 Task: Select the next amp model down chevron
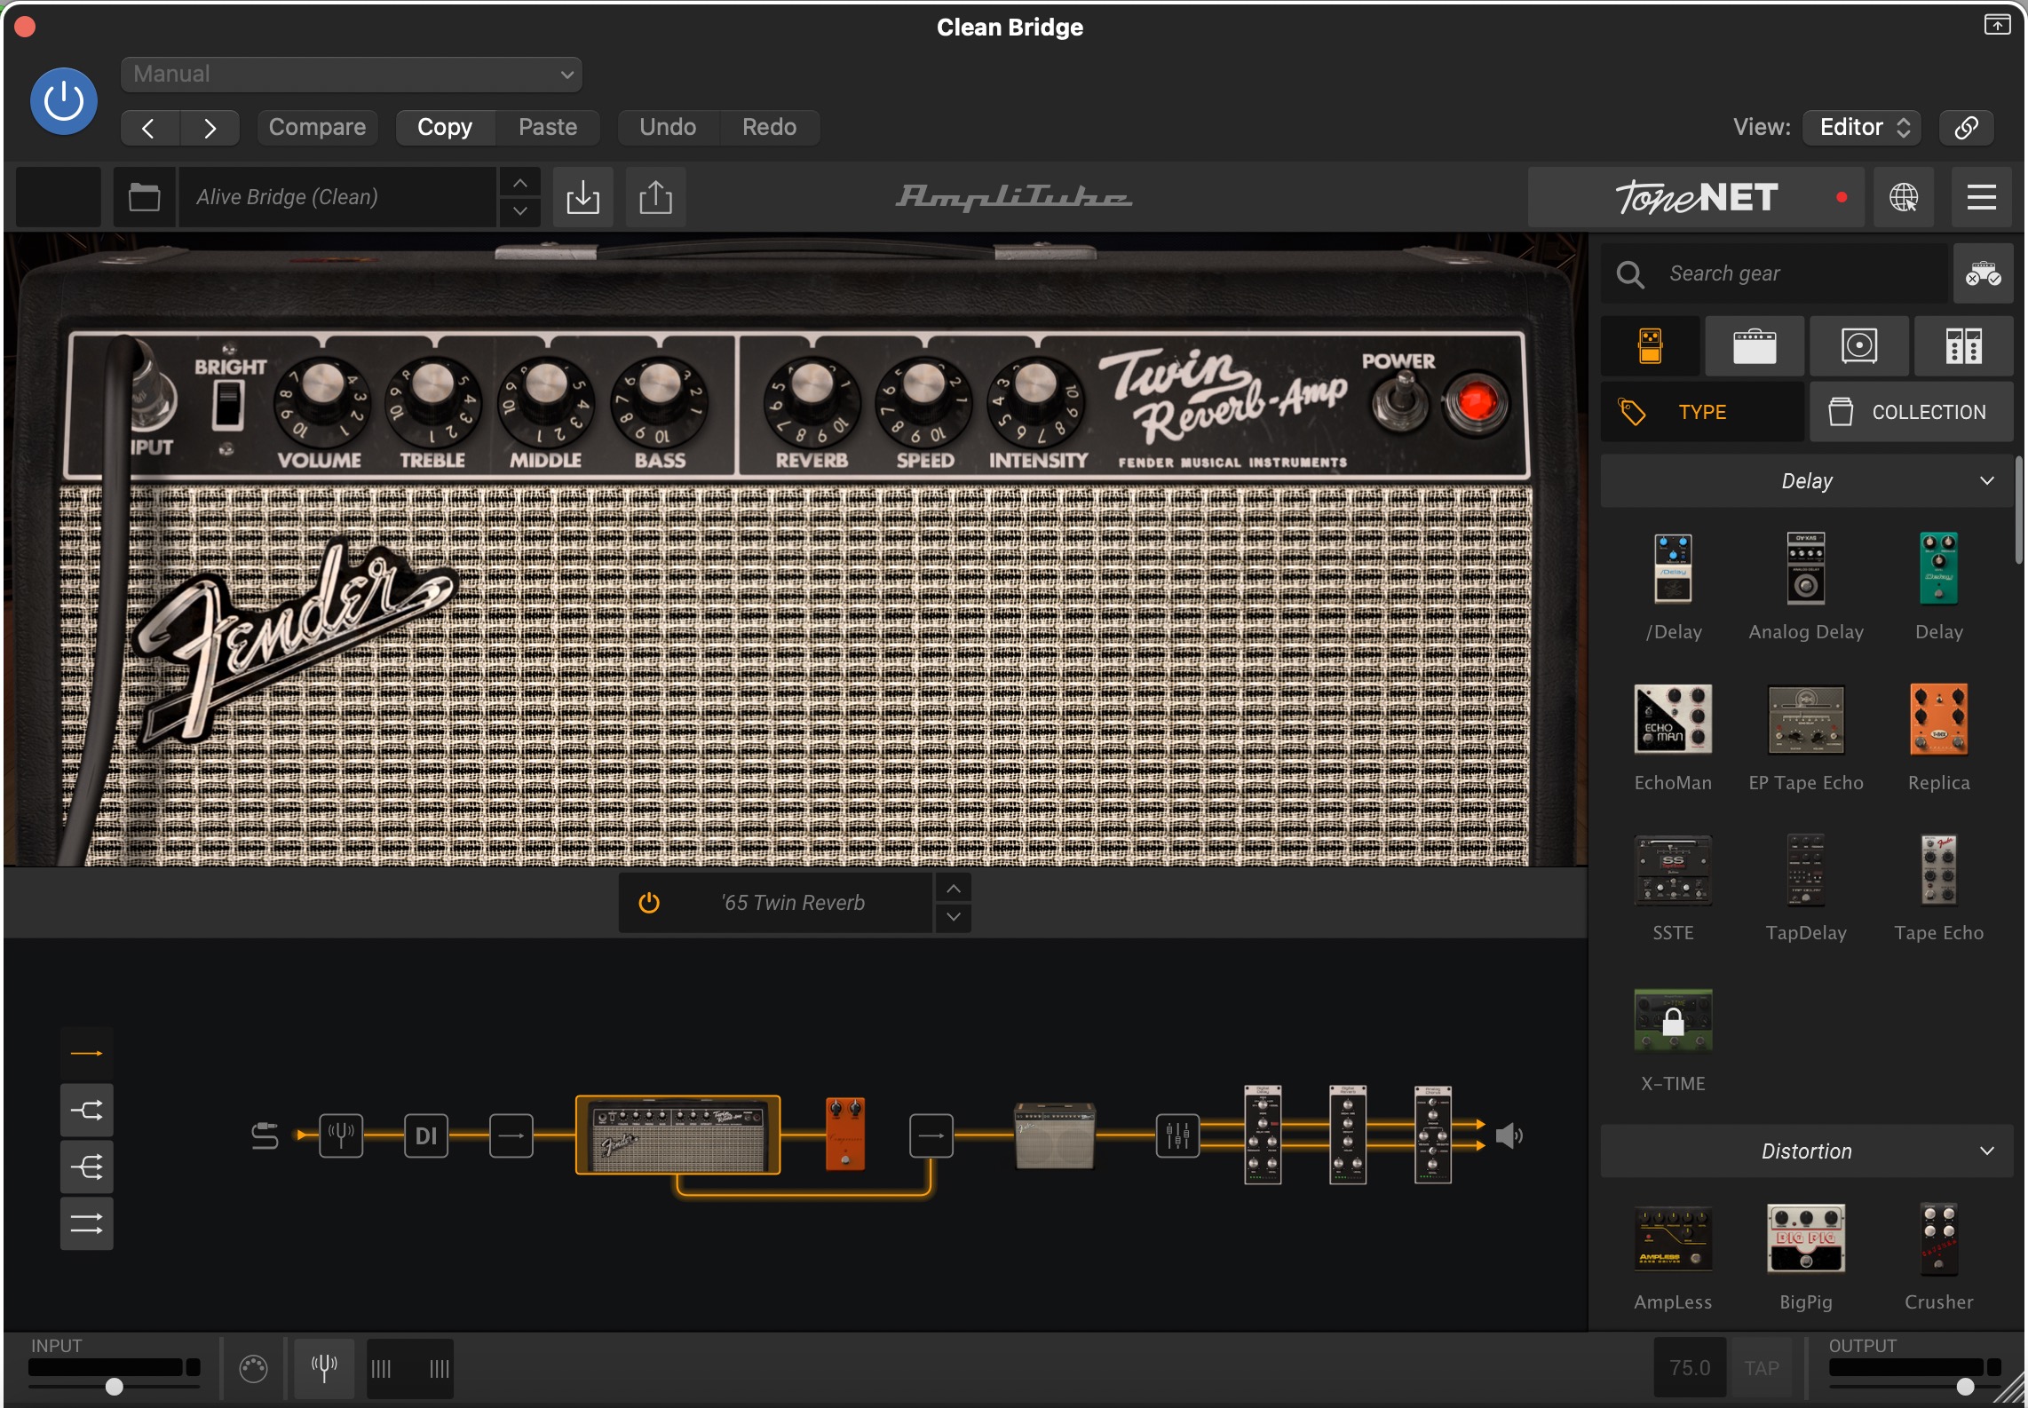(x=953, y=917)
